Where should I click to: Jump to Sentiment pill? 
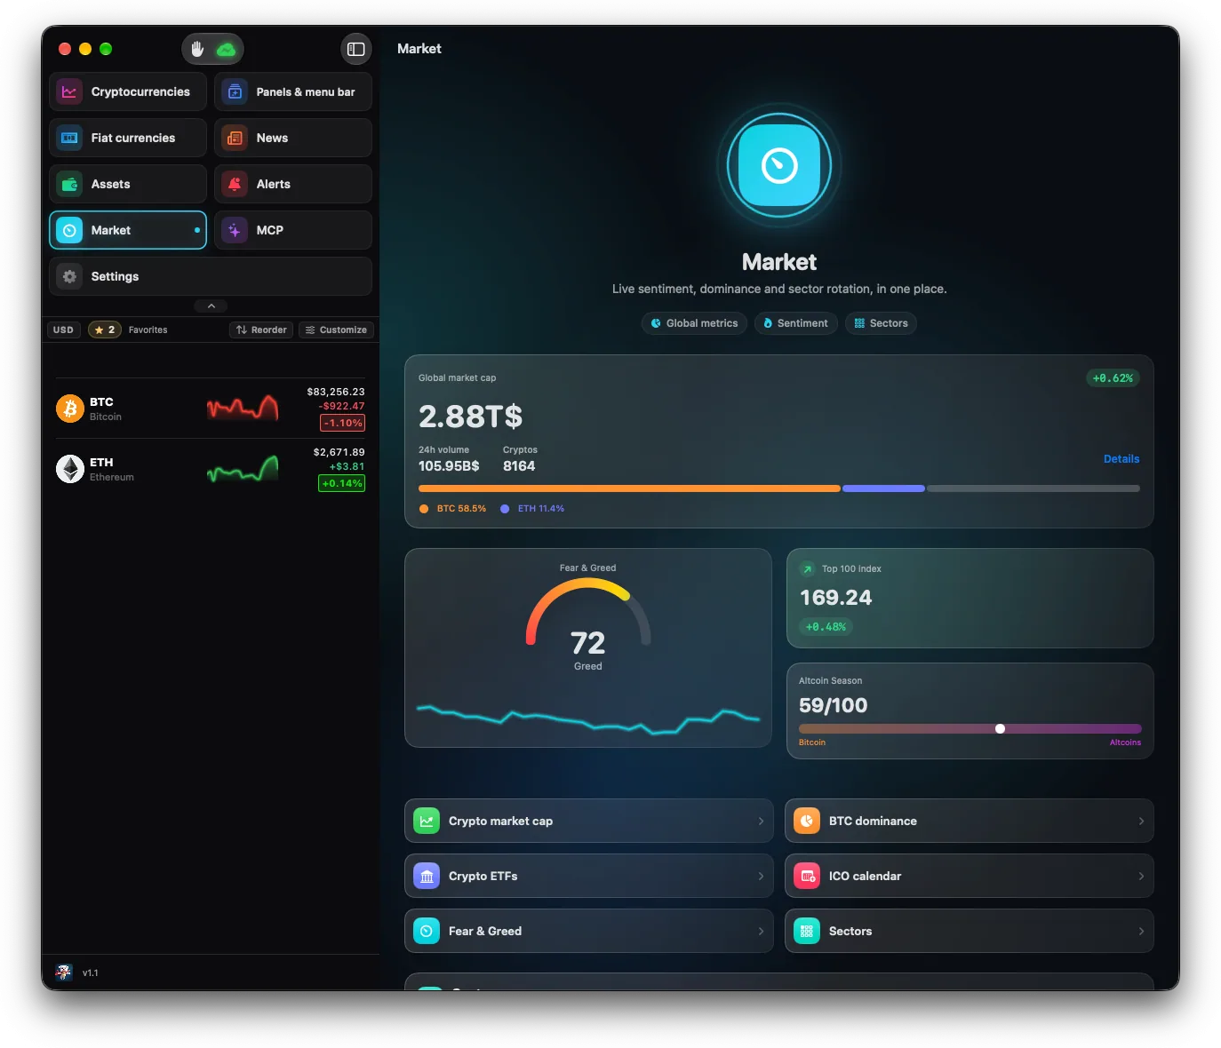(795, 323)
